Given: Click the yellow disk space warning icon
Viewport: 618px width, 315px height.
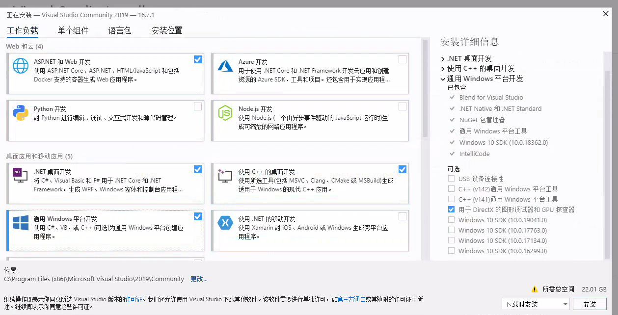Looking at the screenshot, I should 535,289.
